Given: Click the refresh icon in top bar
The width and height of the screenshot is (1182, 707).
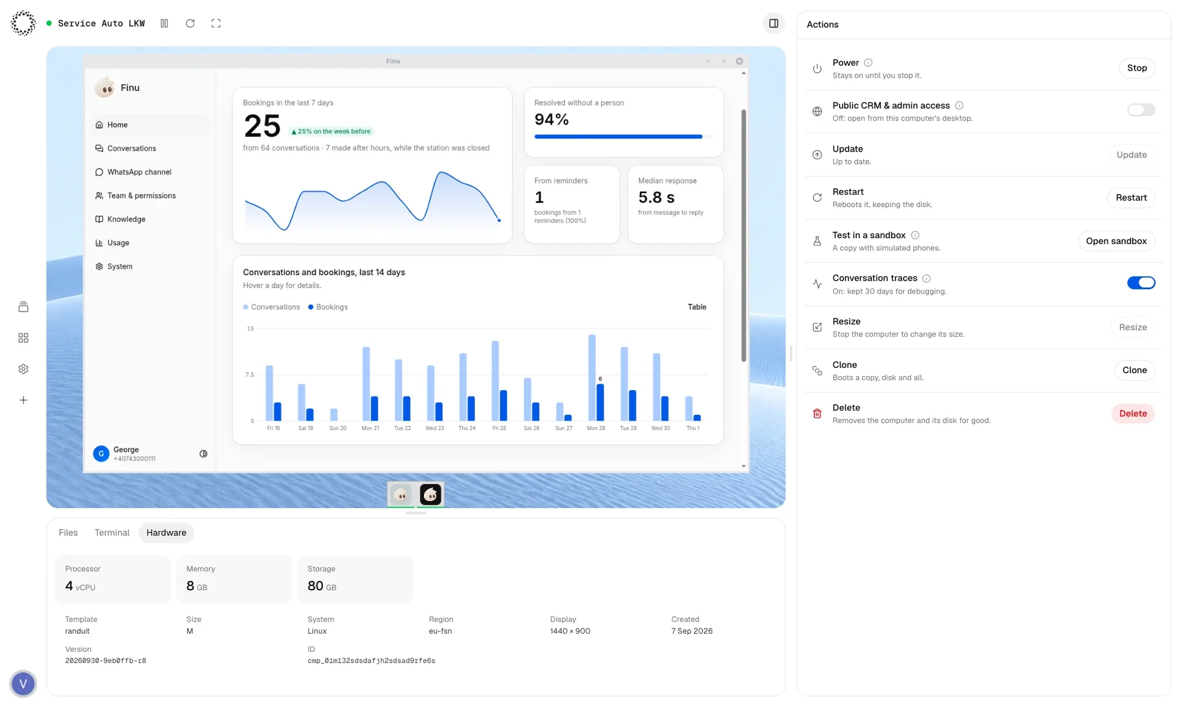Looking at the screenshot, I should tap(190, 23).
